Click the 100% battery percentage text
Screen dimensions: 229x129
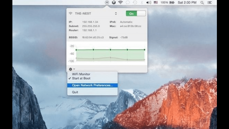click(x=164, y=2)
